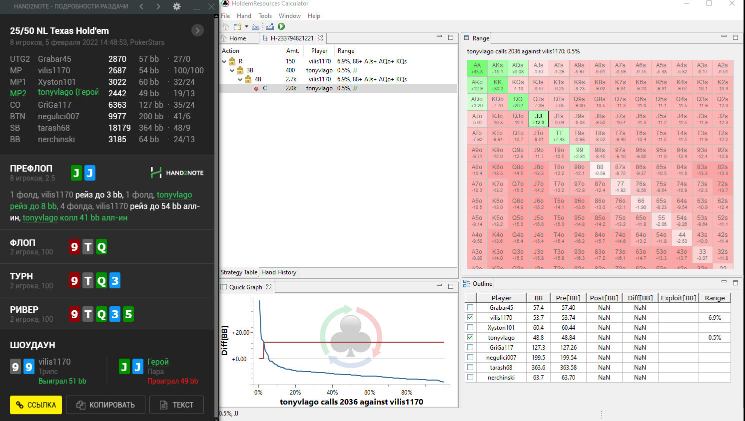Open next hand arrow in Hand2Note window
Viewport: 745px width, 421px height.
pyautogui.click(x=158, y=6)
